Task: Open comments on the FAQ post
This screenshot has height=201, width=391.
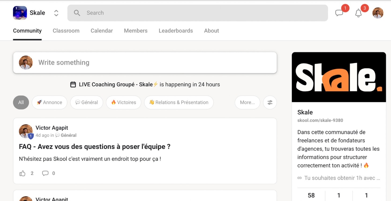Action: coord(45,173)
